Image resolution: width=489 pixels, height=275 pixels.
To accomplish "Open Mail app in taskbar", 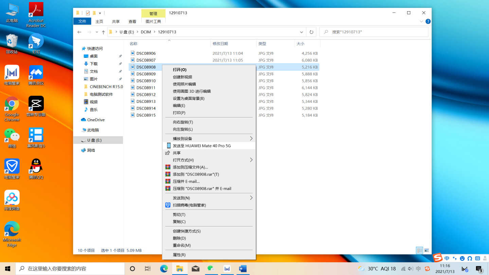I will point(196,269).
